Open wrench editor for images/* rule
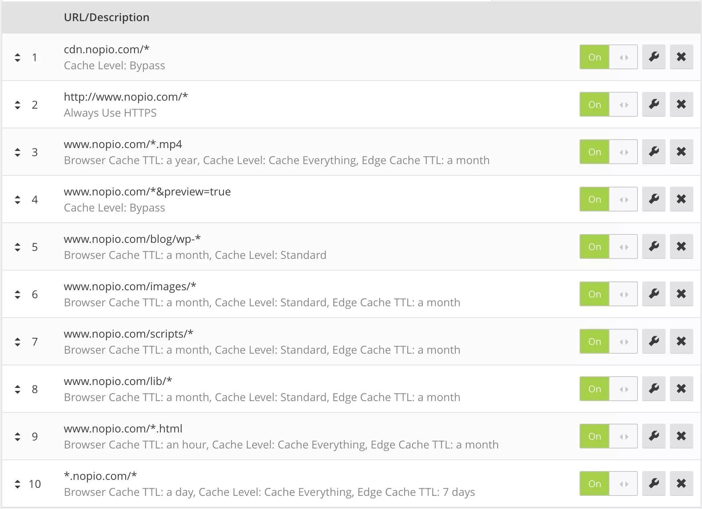Screen dimensions: 702x509 pos(654,294)
